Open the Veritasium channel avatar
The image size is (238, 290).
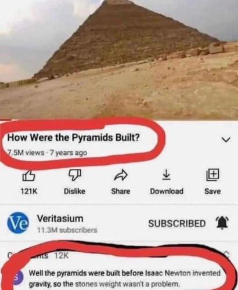(x=18, y=223)
